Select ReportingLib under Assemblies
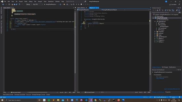The width and height of the screenshot is (182, 102). pyautogui.click(x=165, y=26)
